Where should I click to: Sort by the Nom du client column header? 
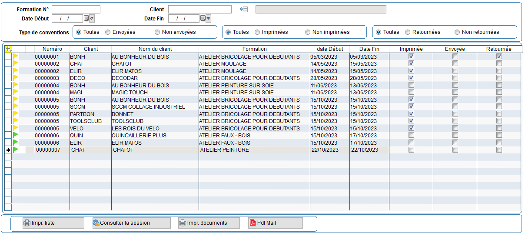(155, 49)
